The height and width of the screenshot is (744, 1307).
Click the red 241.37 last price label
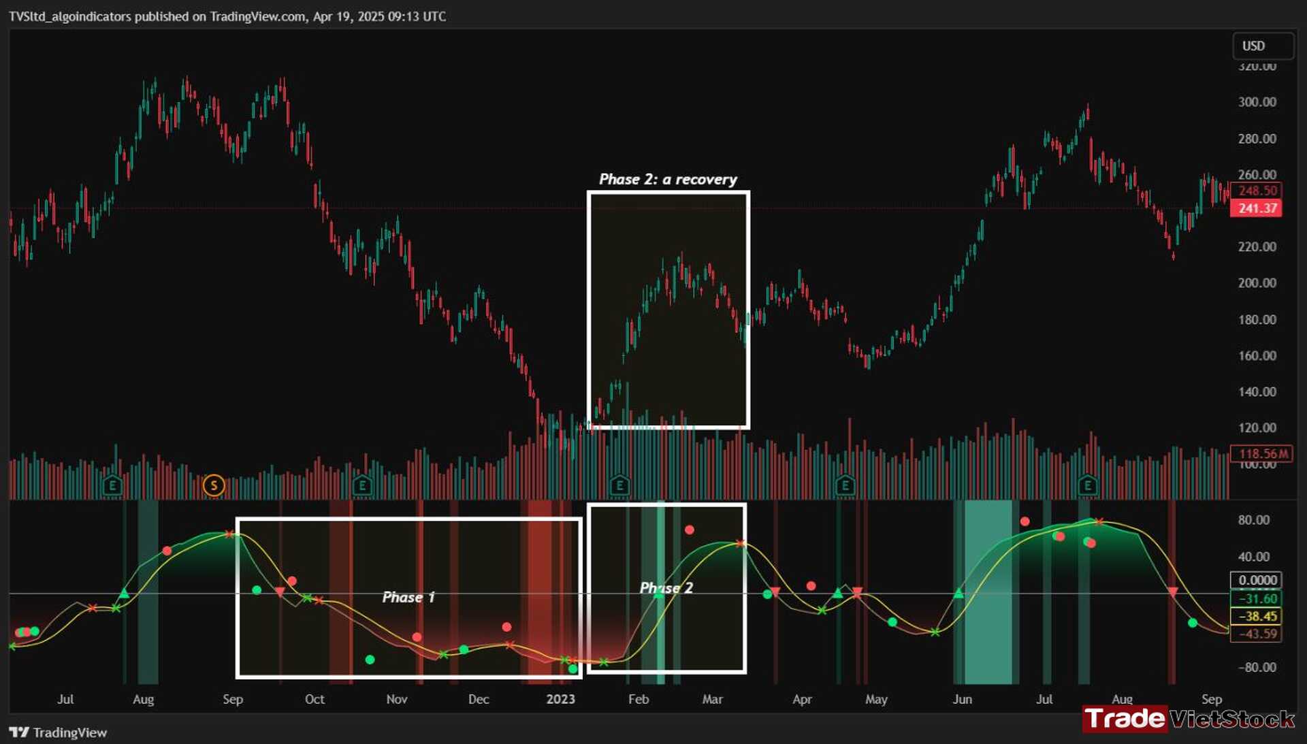(1257, 208)
